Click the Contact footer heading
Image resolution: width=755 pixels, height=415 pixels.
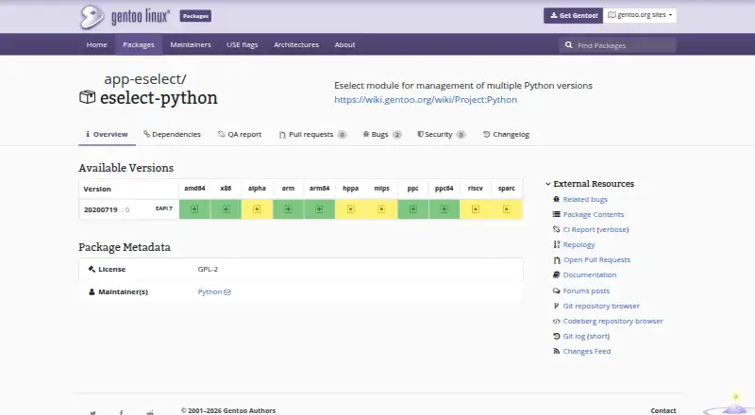663,410
